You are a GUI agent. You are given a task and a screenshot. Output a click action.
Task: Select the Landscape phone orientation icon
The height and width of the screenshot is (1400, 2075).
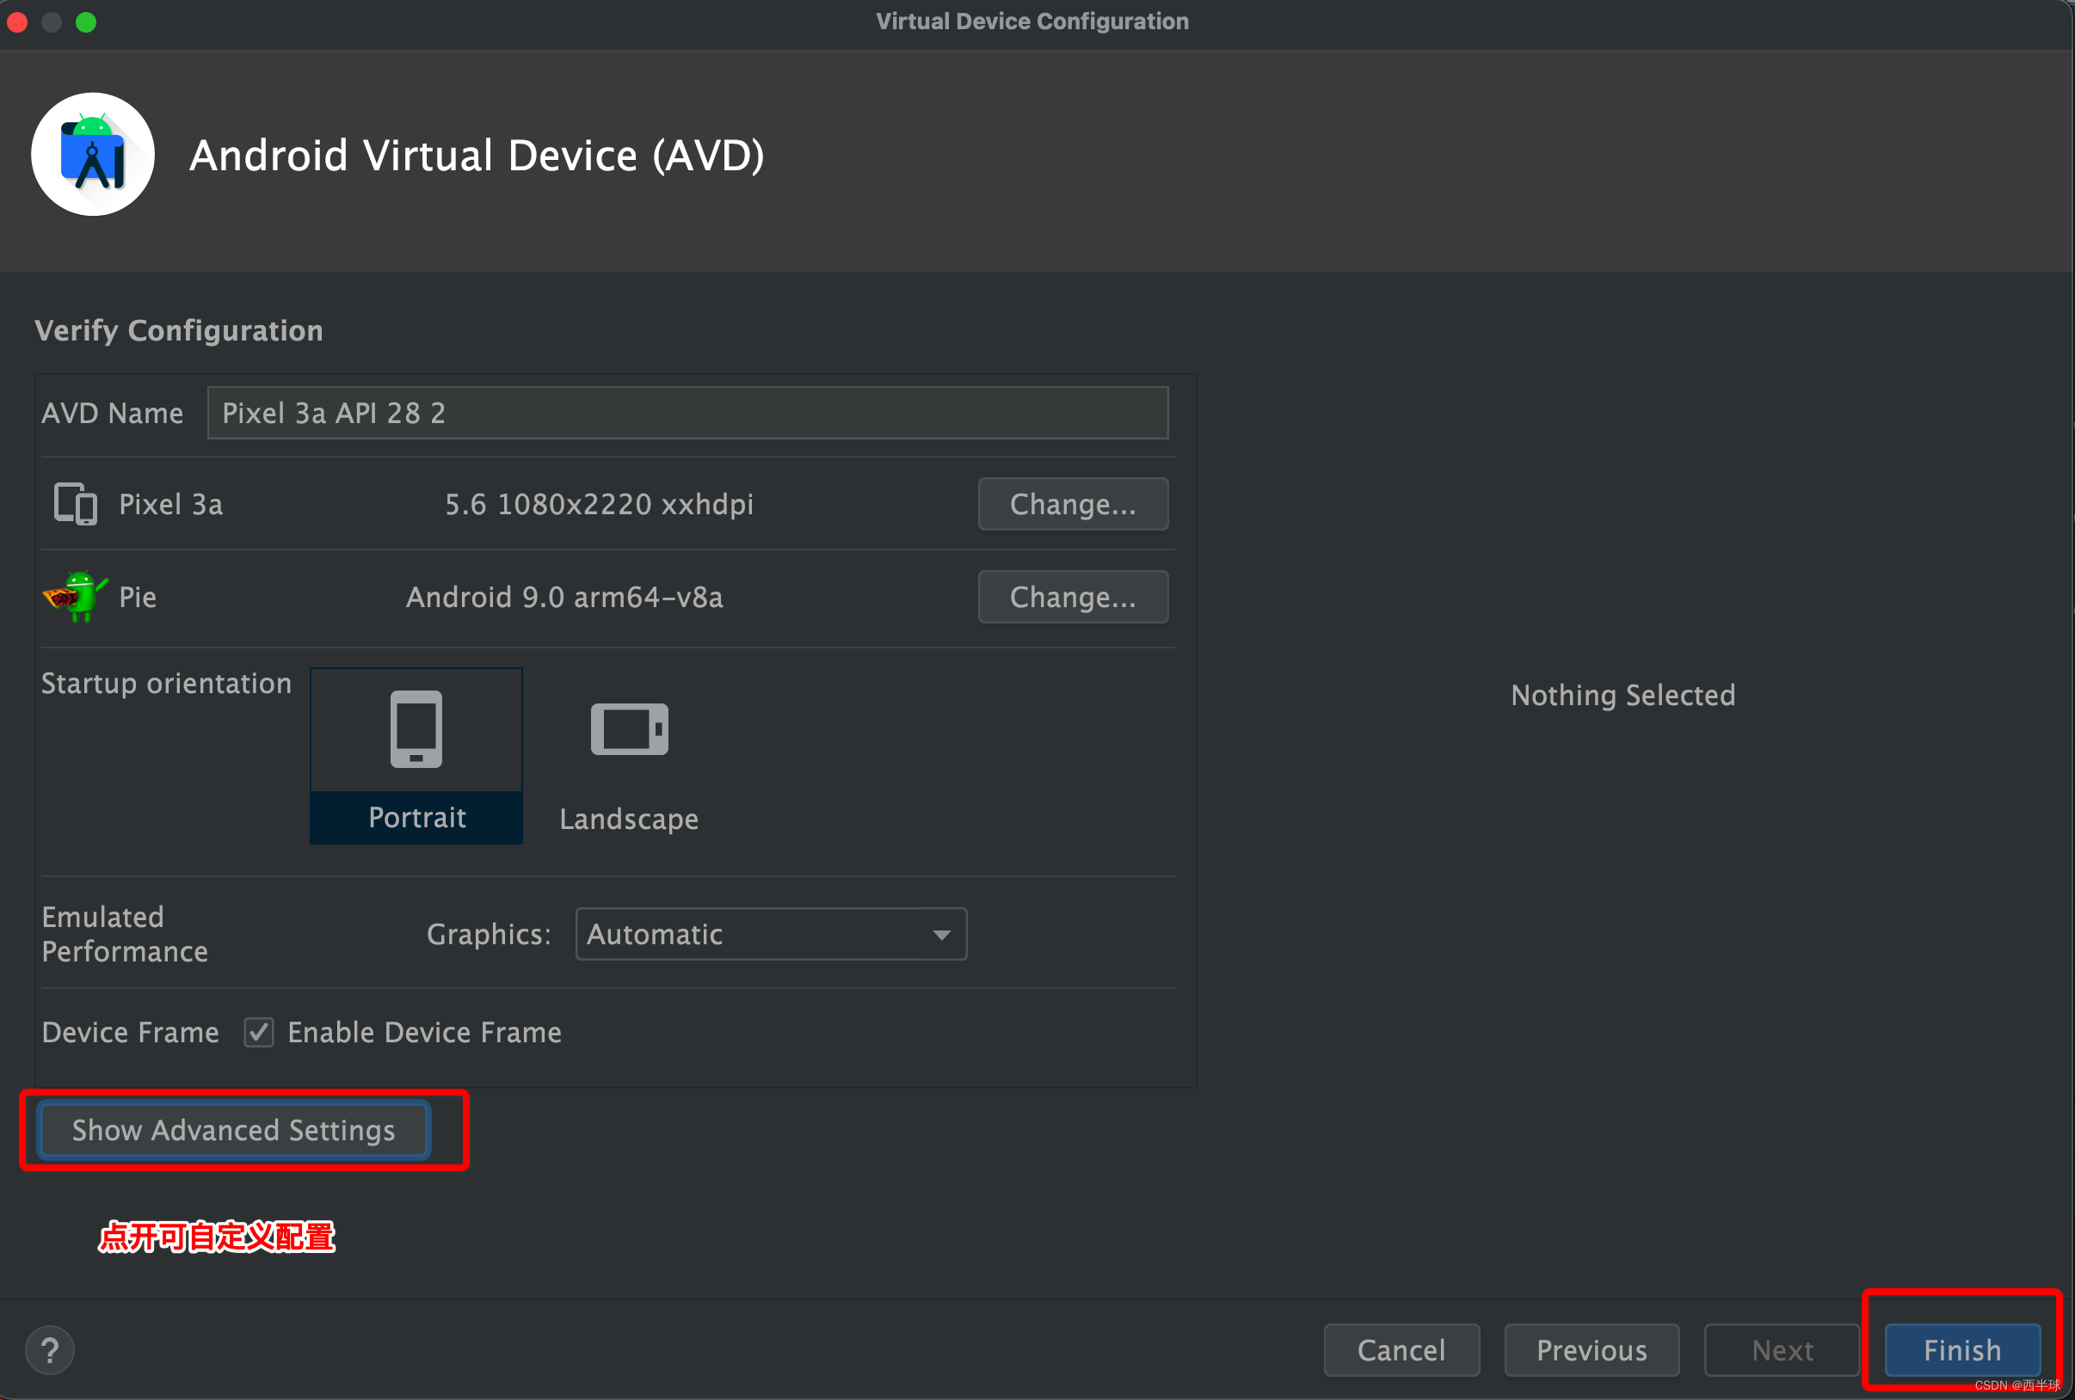[629, 729]
